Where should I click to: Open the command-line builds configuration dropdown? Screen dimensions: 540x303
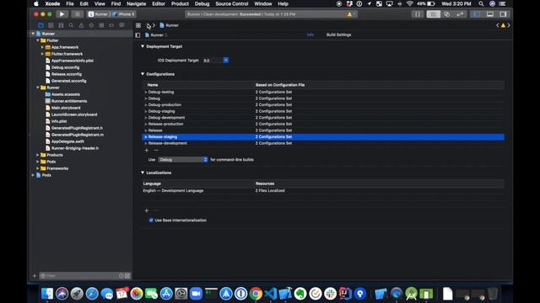pyautogui.click(x=183, y=160)
